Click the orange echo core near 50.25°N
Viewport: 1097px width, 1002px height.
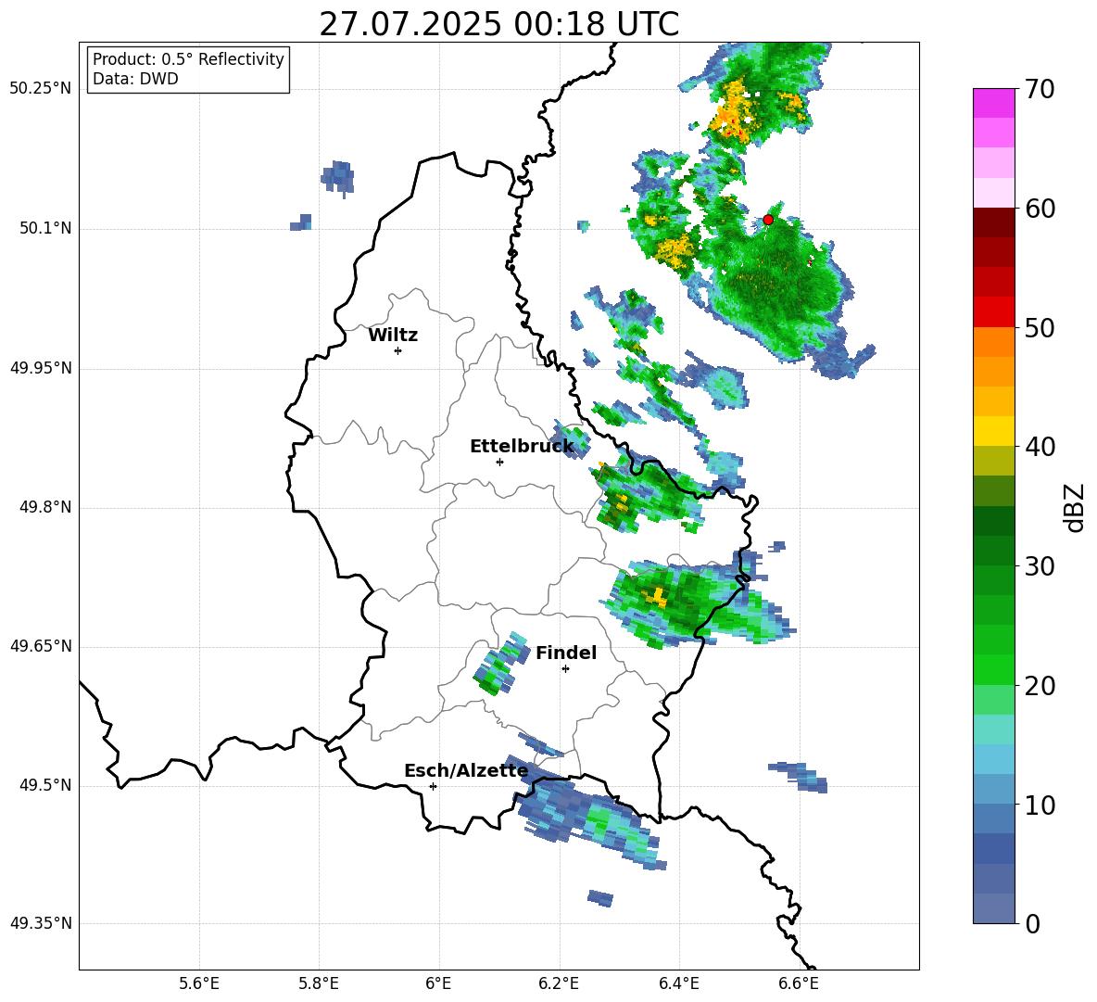pyautogui.click(x=734, y=112)
